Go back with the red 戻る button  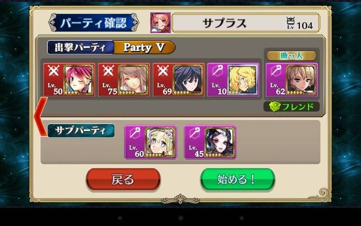click(123, 179)
